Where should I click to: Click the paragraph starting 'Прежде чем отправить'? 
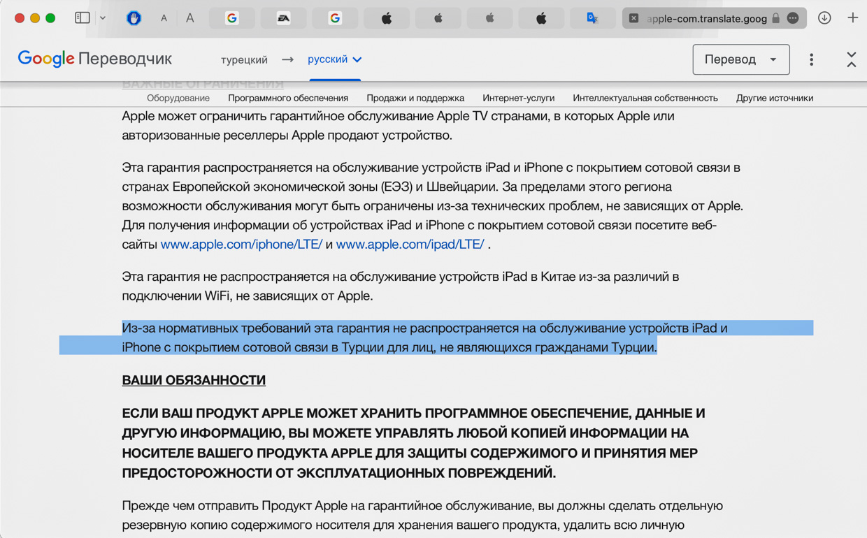click(x=422, y=515)
